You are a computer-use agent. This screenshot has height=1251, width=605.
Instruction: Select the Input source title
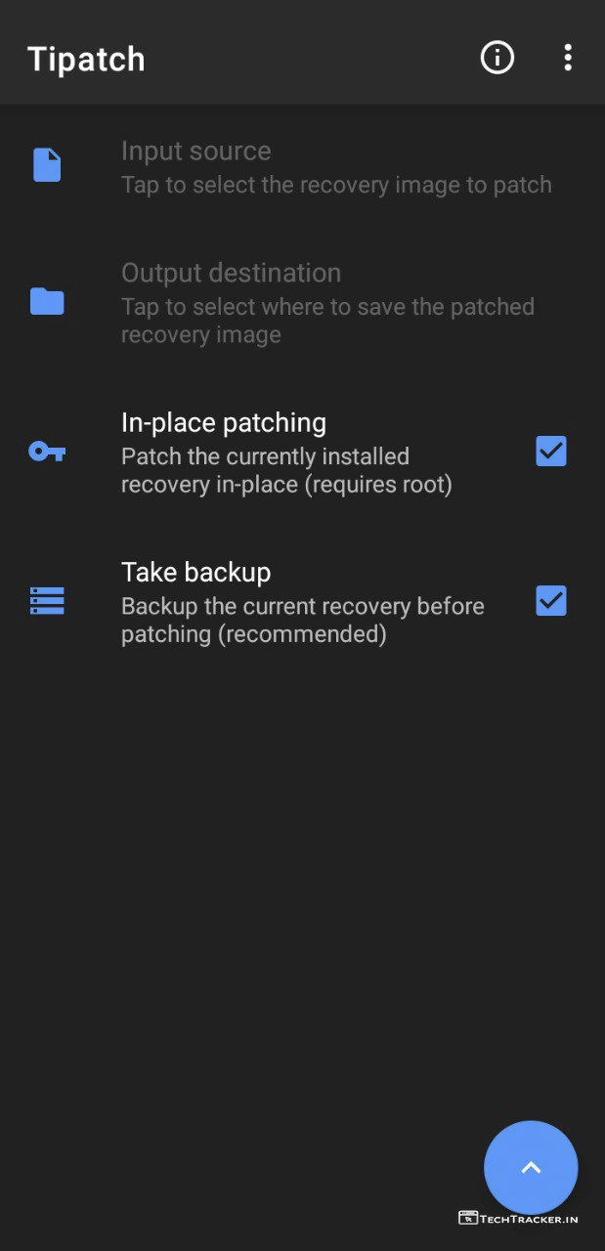point(195,151)
